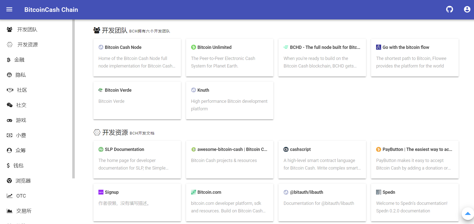Click the Knuth globe icon

(194, 90)
